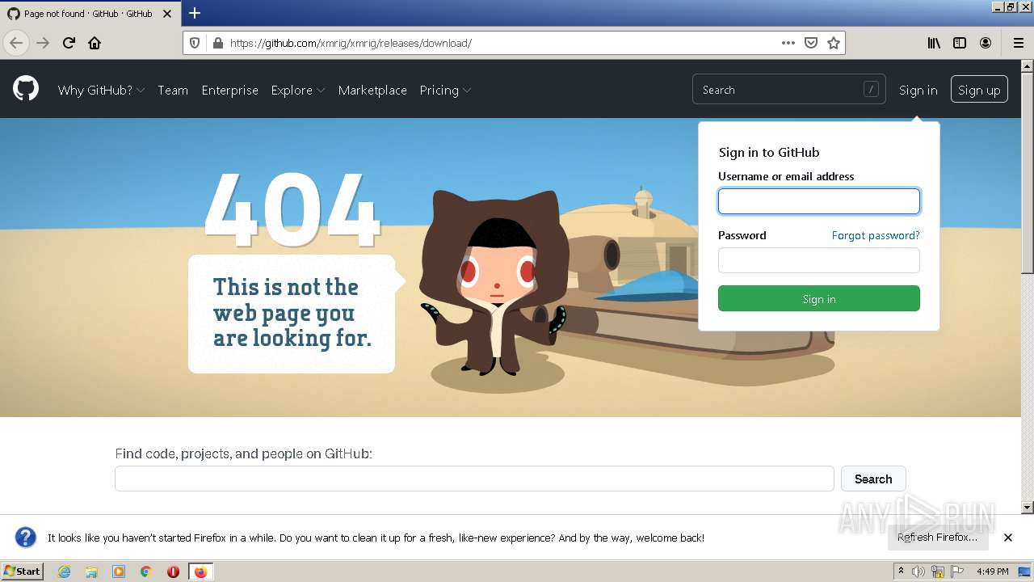The height and width of the screenshot is (582, 1034).
Task: Reload the current page
Action: pyautogui.click(x=69, y=43)
